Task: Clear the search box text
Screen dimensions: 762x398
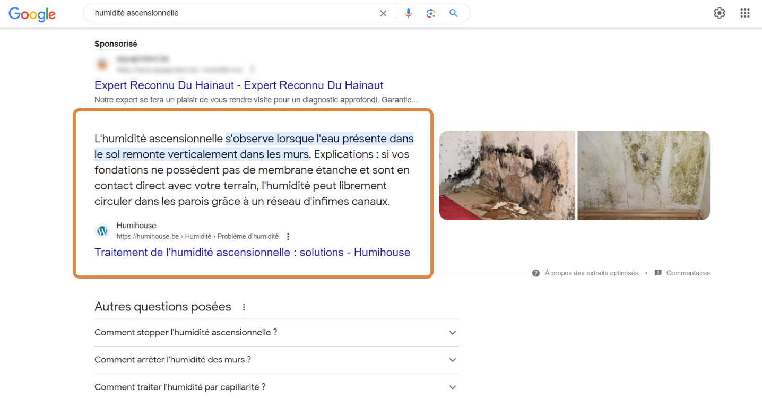Action: pos(383,13)
